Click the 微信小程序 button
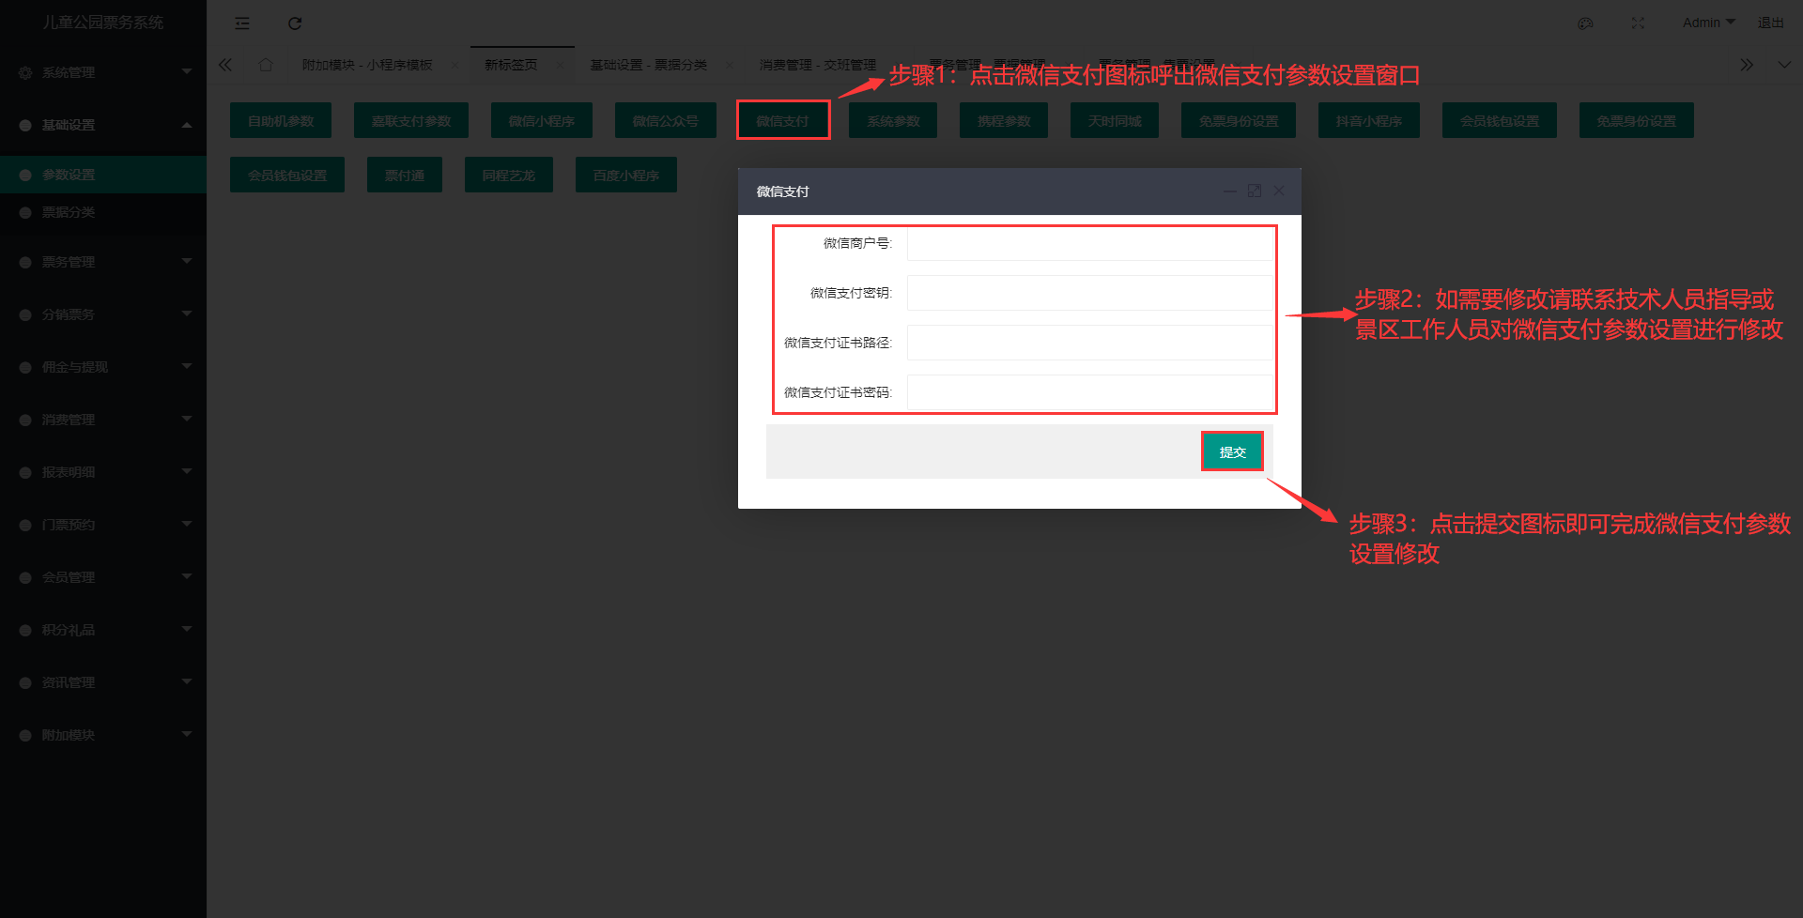1803x918 pixels. pos(542,120)
